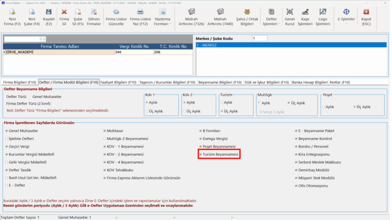Image resolution: width=392 pixels, height=220 pixels.
Task: Expand the ZİRVE_AKADEMİ row indicator arrow
Action: [4, 52]
